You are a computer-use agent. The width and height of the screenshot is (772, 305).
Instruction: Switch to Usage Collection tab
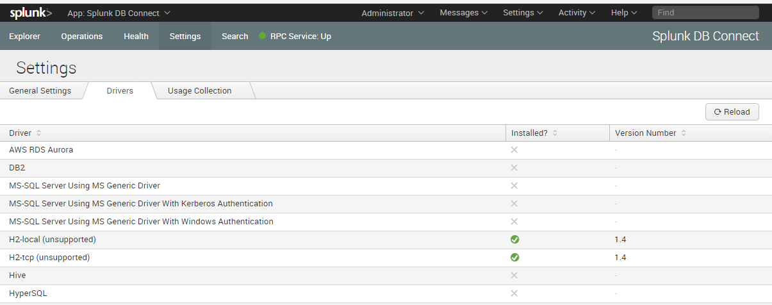(199, 91)
